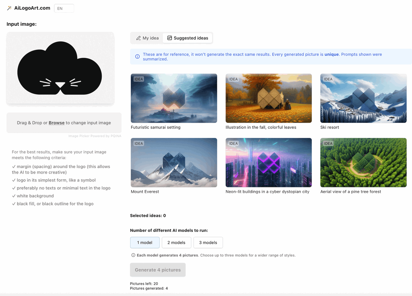Open the EN language selector
Viewport: 412px width, 296px height.
64,8
